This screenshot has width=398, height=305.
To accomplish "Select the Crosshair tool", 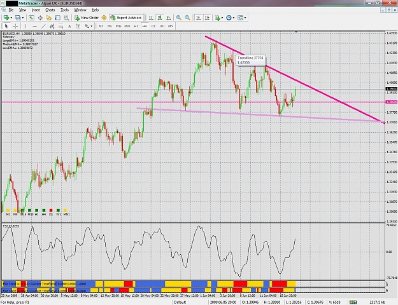I will 15,26.
